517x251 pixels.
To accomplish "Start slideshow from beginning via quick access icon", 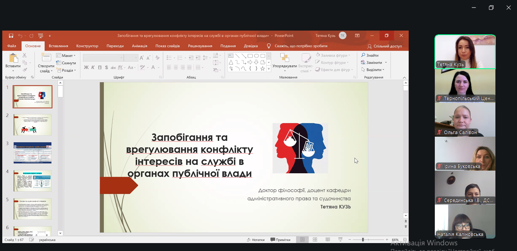I will click(41, 36).
